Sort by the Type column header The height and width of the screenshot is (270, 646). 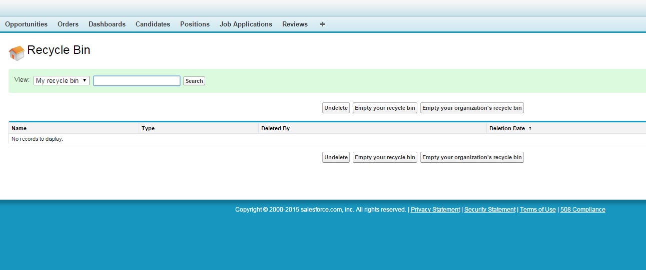coord(148,128)
